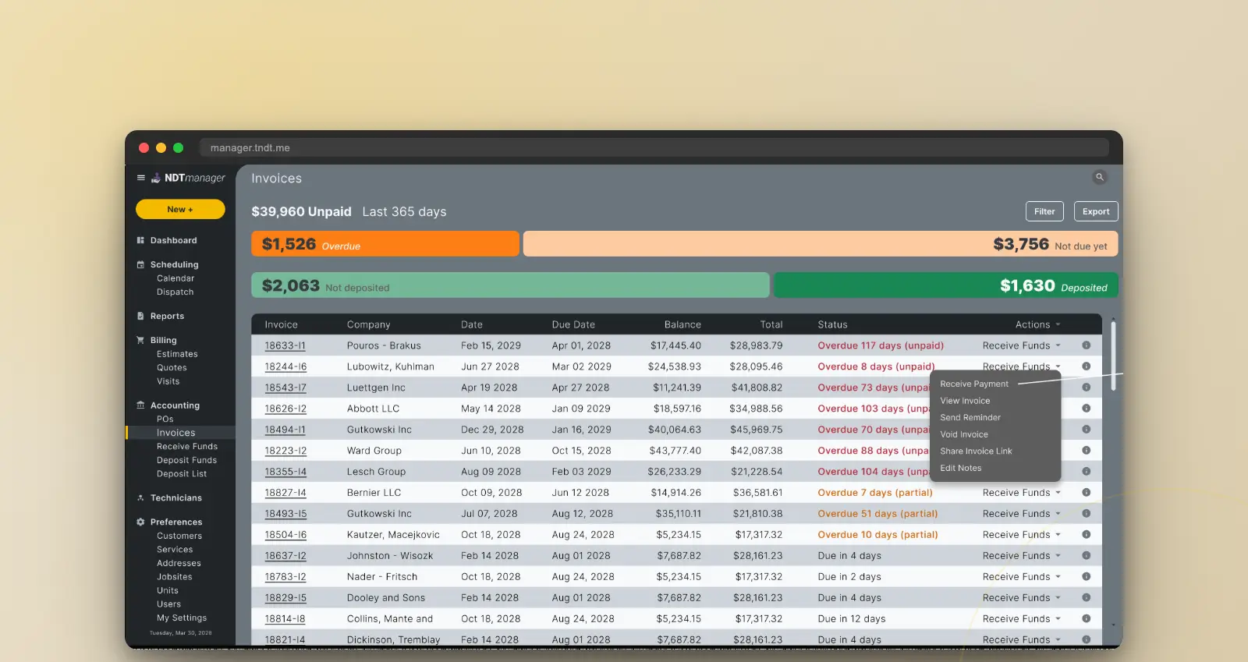Click the green $1,630 Deposited bar

[946, 285]
